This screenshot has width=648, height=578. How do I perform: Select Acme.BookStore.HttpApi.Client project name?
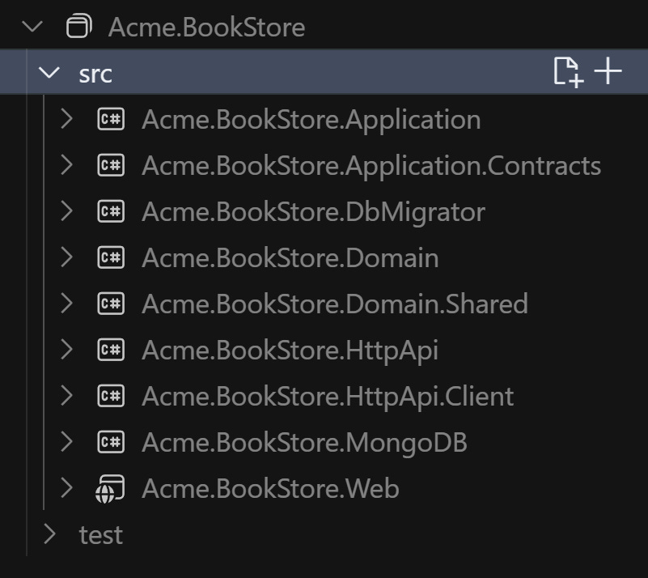click(328, 397)
